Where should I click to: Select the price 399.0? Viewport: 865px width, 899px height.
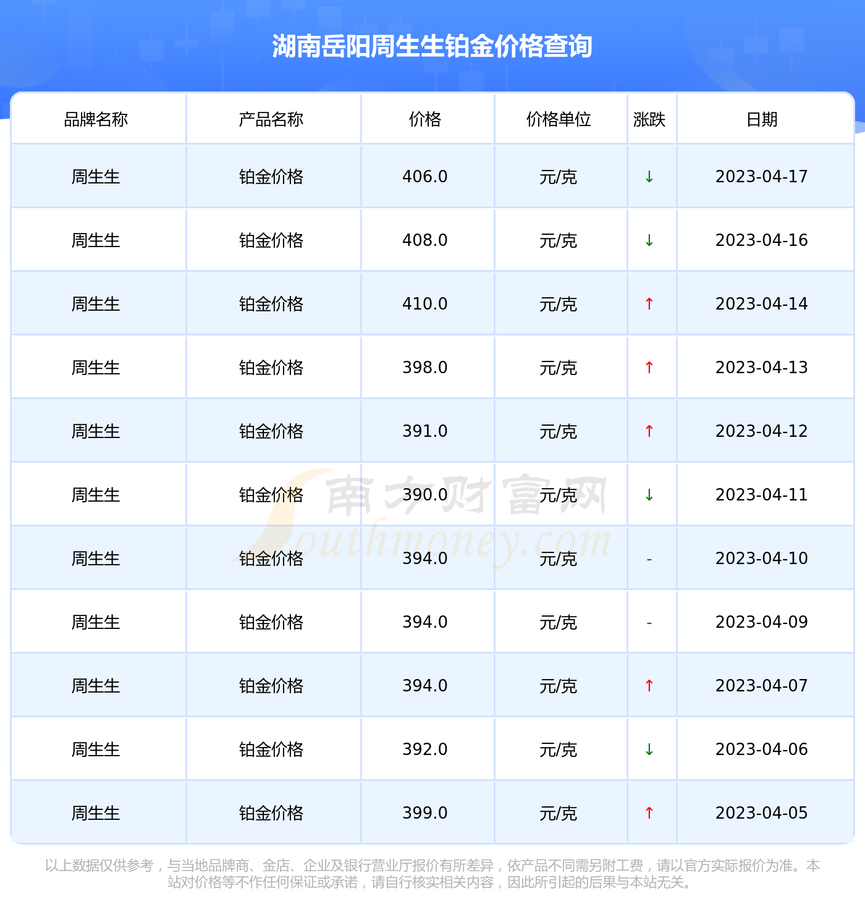[x=425, y=813]
